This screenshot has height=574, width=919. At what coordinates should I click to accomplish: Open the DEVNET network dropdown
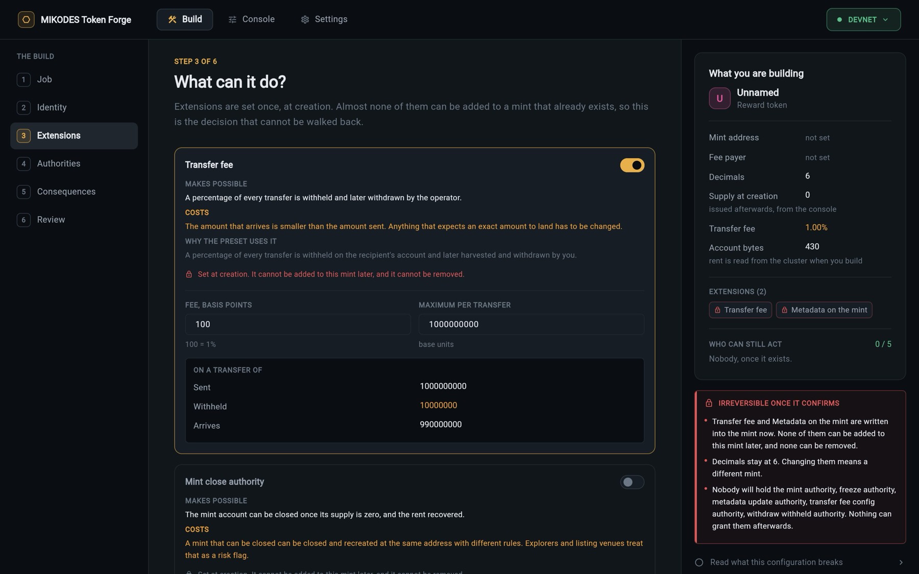863,19
